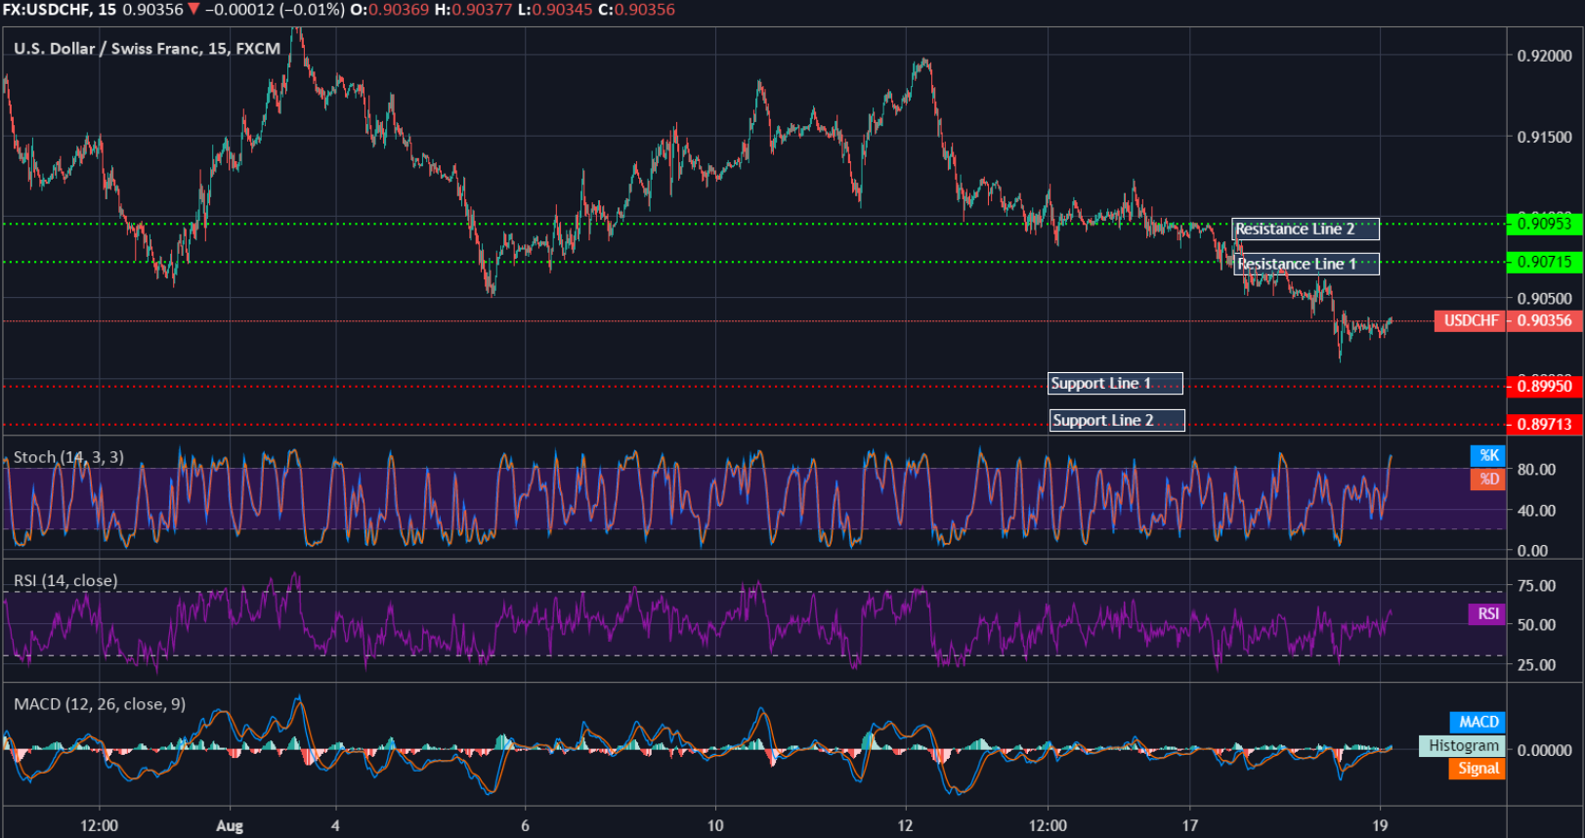Viewport: 1585px width, 838px height.
Task: Click the 0.89950 red price tag
Action: [1544, 386]
